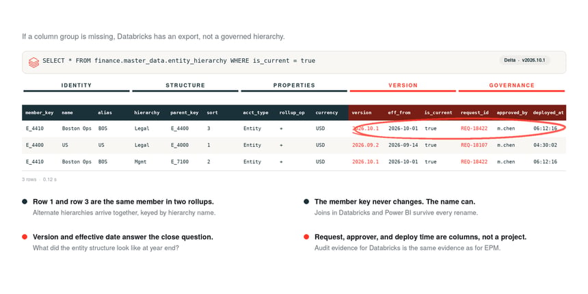Select the Mgmt hierarchy cell
Screen dimensions: 588x294
[x=140, y=162]
